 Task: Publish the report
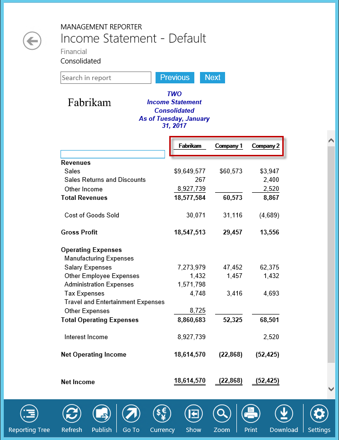click(102, 418)
